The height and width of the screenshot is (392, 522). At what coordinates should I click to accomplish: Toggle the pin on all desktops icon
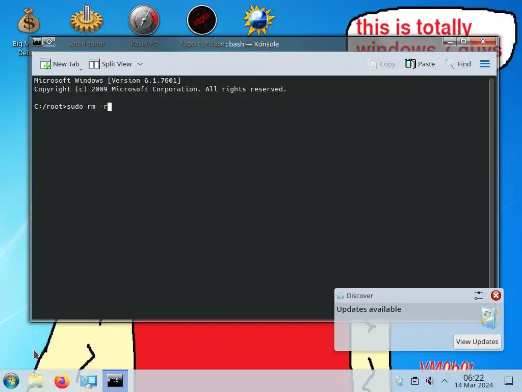point(49,42)
